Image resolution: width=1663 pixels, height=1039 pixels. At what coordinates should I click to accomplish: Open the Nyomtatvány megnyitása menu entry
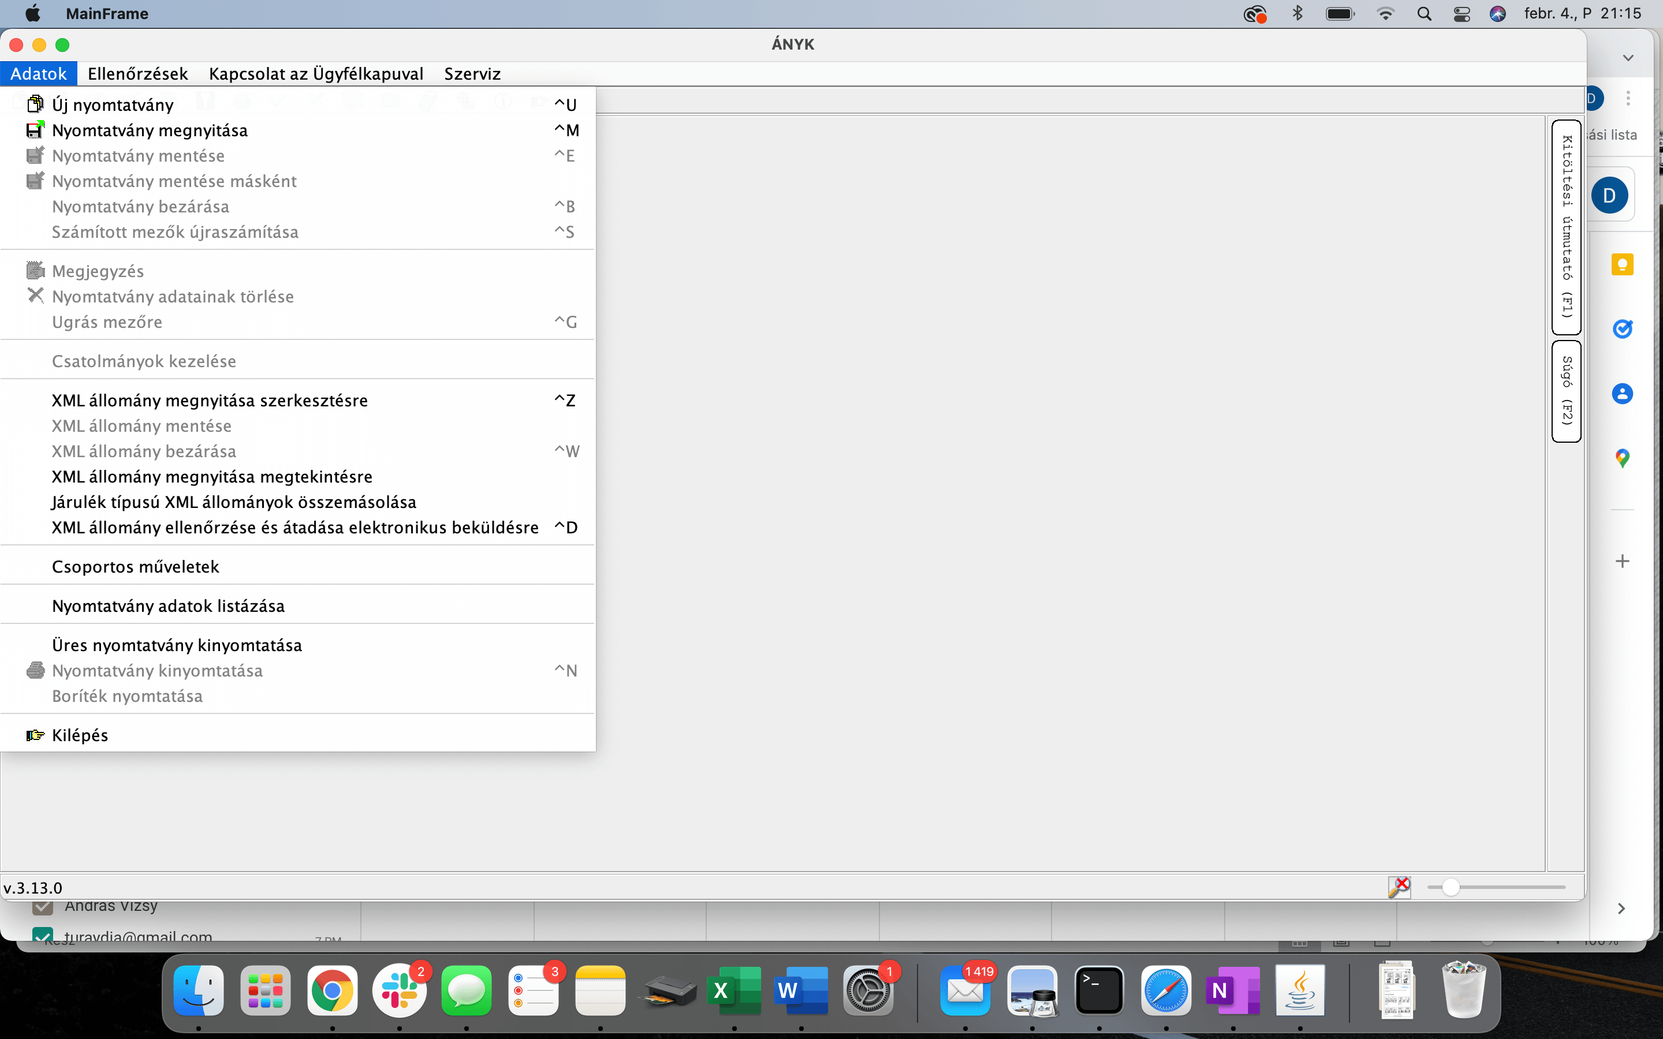point(149,130)
